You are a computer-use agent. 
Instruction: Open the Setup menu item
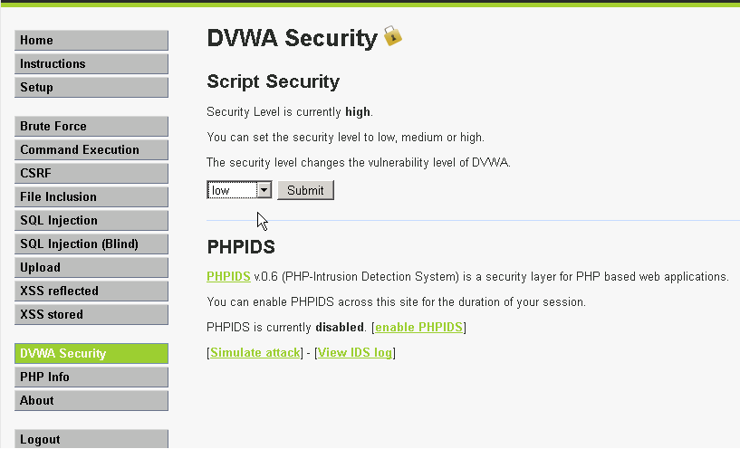coord(91,88)
